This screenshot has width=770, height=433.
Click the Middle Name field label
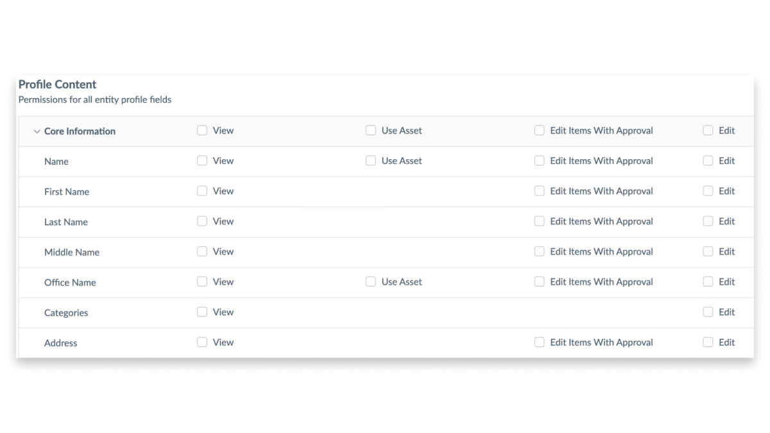point(72,252)
